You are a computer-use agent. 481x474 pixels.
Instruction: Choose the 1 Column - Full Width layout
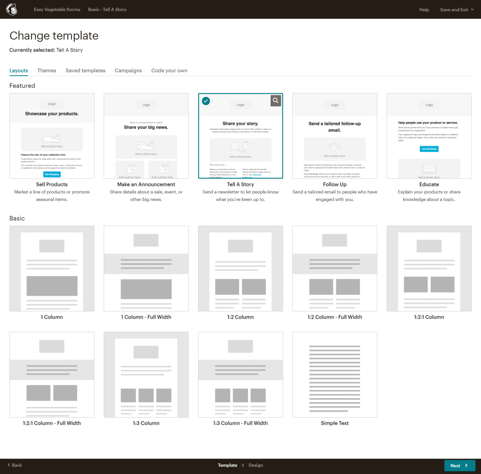coord(146,268)
